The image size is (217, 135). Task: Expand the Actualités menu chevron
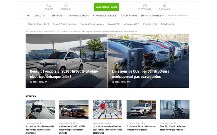pyautogui.click(x=46, y=16)
